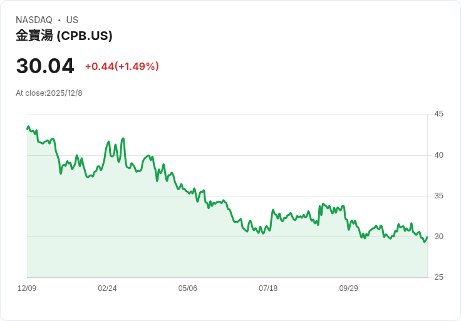The height and width of the screenshot is (321, 461).
Task: Click the current price 30.04
Action: (x=45, y=66)
